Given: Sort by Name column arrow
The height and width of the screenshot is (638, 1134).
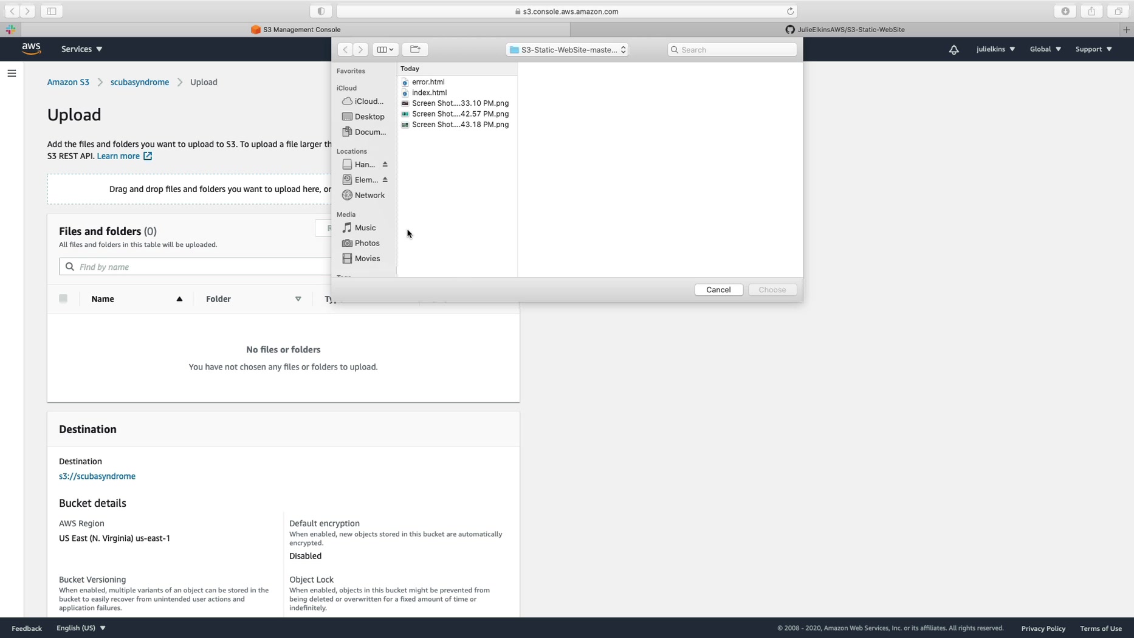Looking at the screenshot, I should coord(179,299).
